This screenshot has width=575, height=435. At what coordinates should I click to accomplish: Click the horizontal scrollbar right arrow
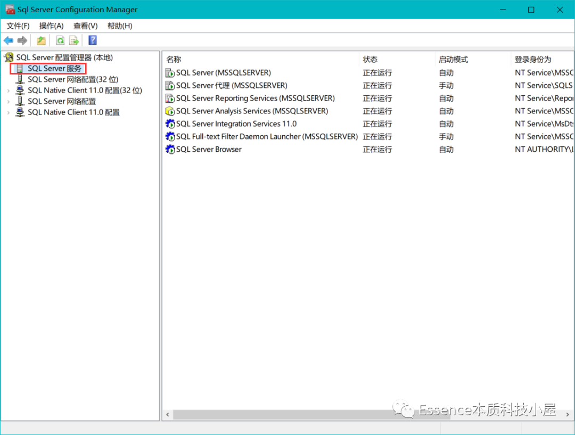(x=568, y=414)
